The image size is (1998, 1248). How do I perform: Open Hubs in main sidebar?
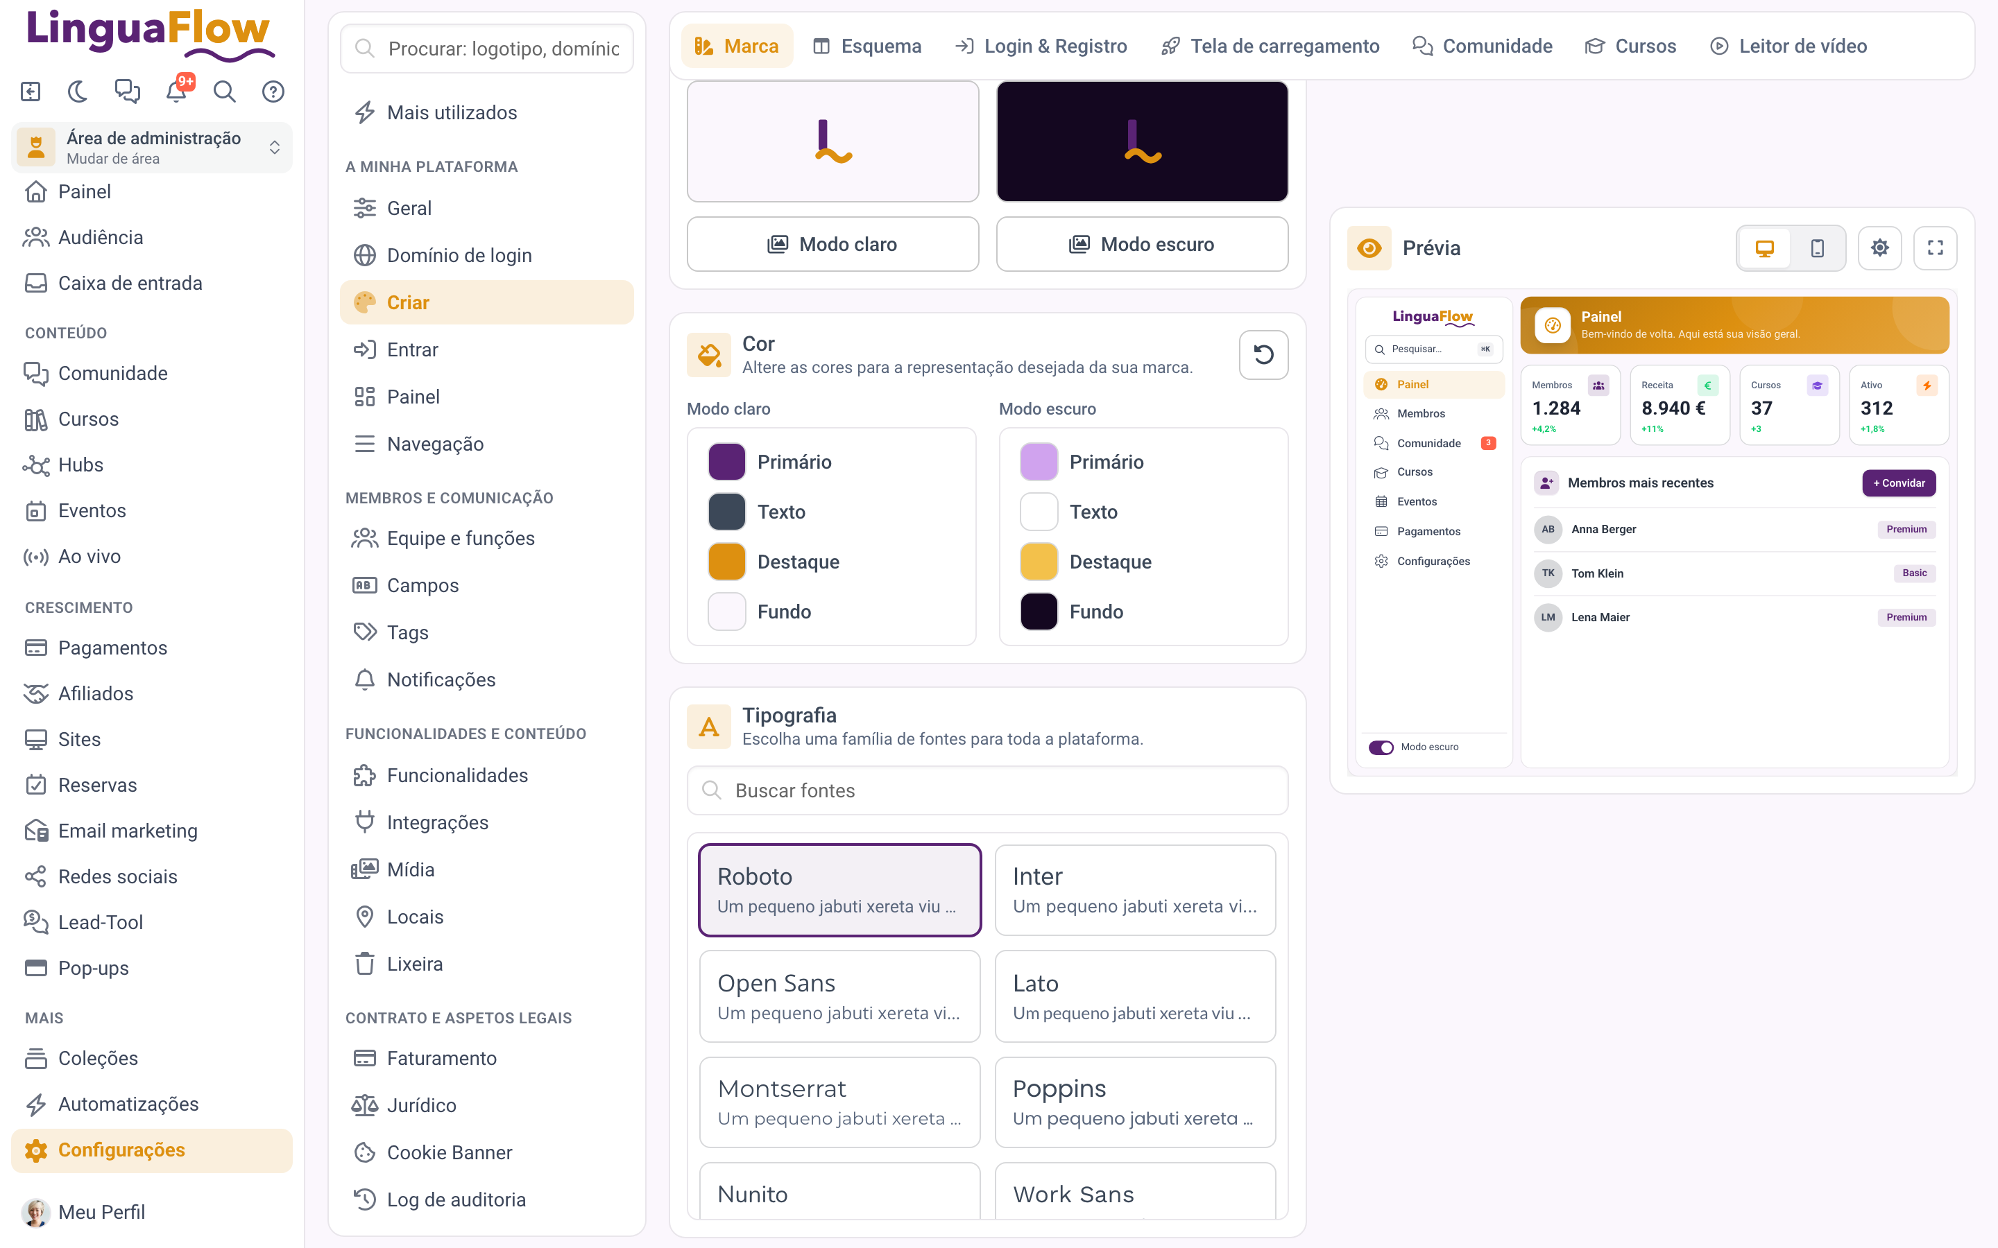pyautogui.click(x=152, y=465)
